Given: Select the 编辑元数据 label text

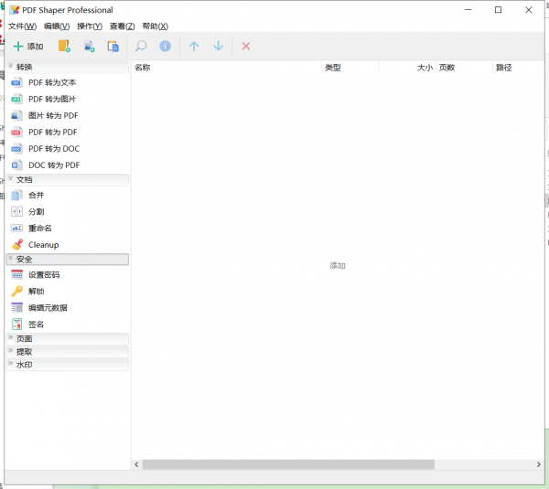Looking at the screenshot, I should tap(48, 308).
